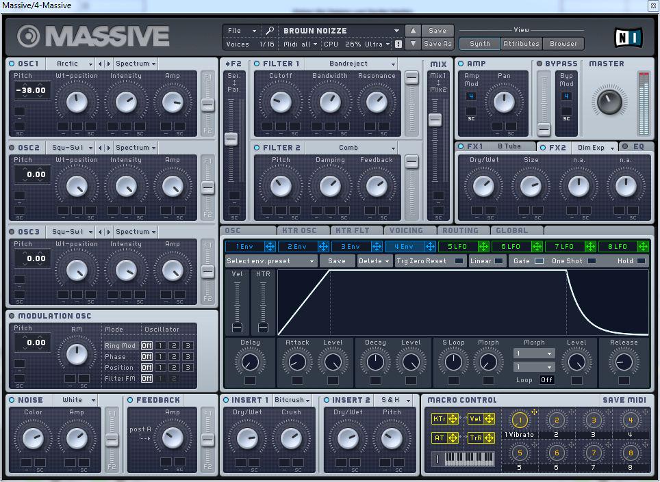
Task: Open the Browser view tab
Action: [x=563, y=44]
